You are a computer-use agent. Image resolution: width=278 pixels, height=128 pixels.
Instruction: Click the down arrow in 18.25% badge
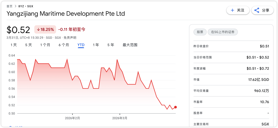38,29
